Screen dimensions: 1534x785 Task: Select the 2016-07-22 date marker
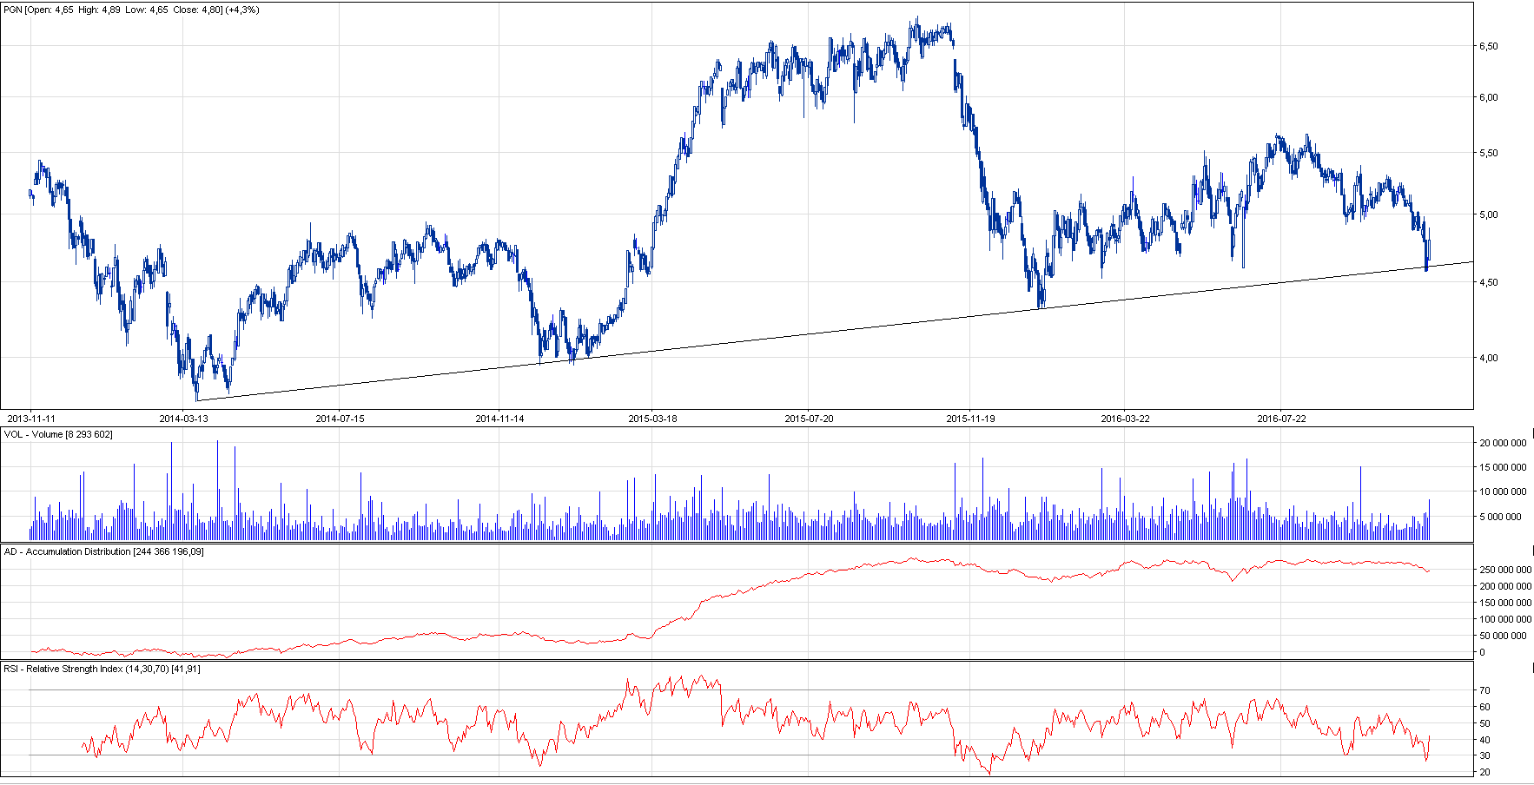[1281, 419]
